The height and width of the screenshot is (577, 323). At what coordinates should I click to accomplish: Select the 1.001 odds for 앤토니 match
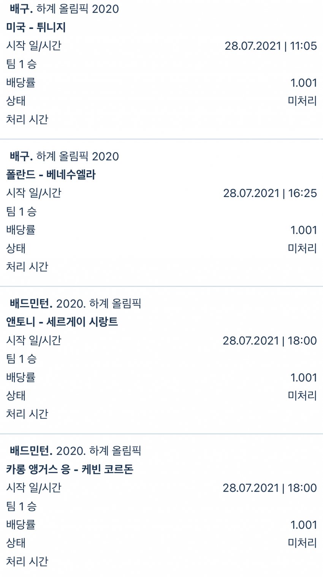[303, 377]
